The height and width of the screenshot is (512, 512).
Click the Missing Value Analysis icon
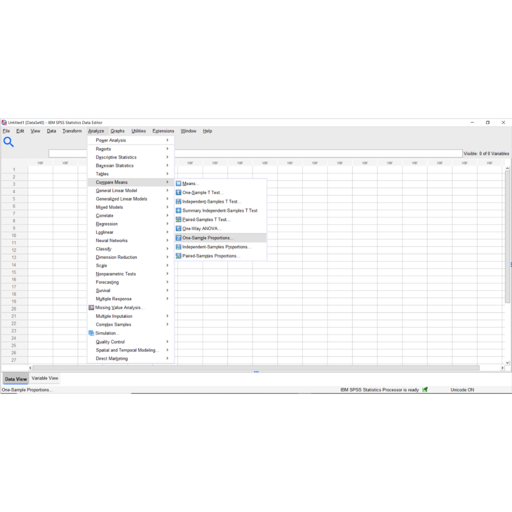coord(91,307)
